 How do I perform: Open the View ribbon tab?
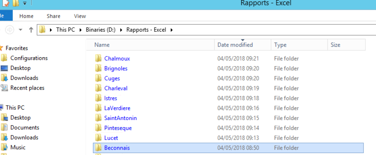coord(80,16)
